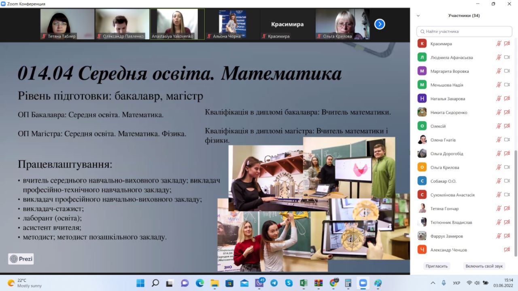This screenshot has height=291, width=518.
Task: Click Маргарита Воровка's video camera icon
Action: click(507, 71)
